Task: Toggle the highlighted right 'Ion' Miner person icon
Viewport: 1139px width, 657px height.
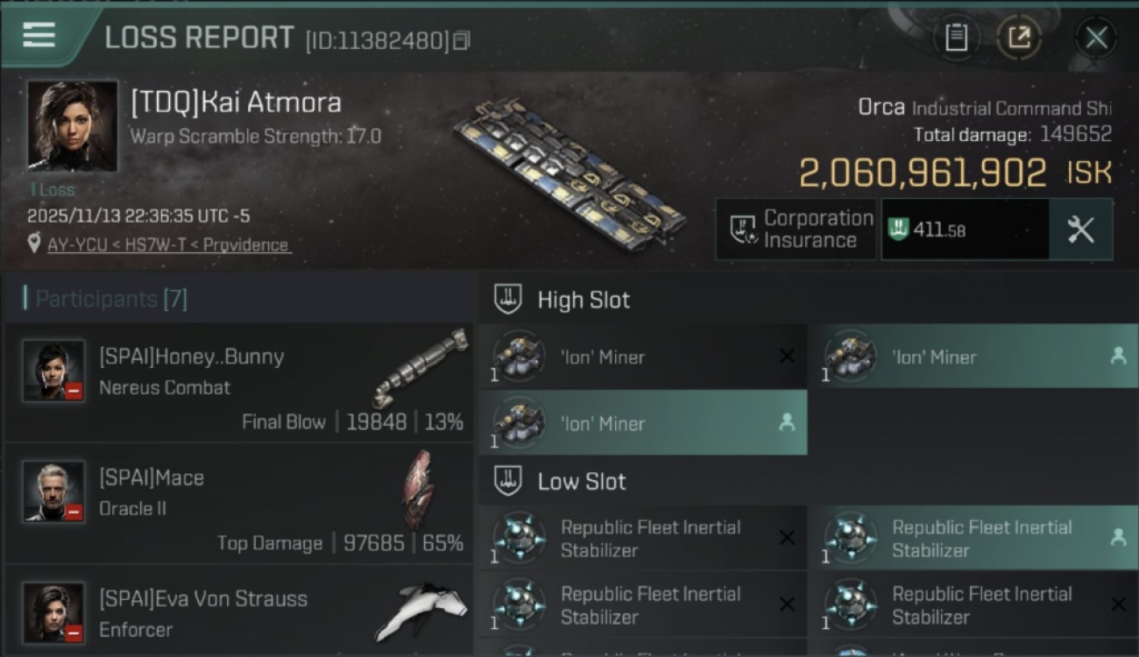Action: [1118, 357]
